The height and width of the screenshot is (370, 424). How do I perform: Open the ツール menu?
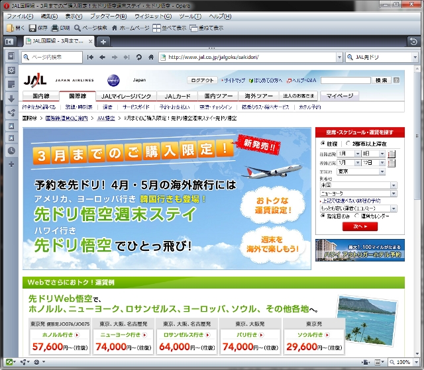[x=190, y=16]
